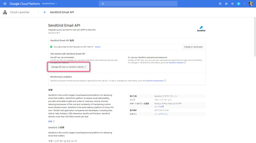The height and width of the screenshot is (143, 256).
Task: Click the back arrow next to SendGrid Email API
Action: (x=45, y=12)
